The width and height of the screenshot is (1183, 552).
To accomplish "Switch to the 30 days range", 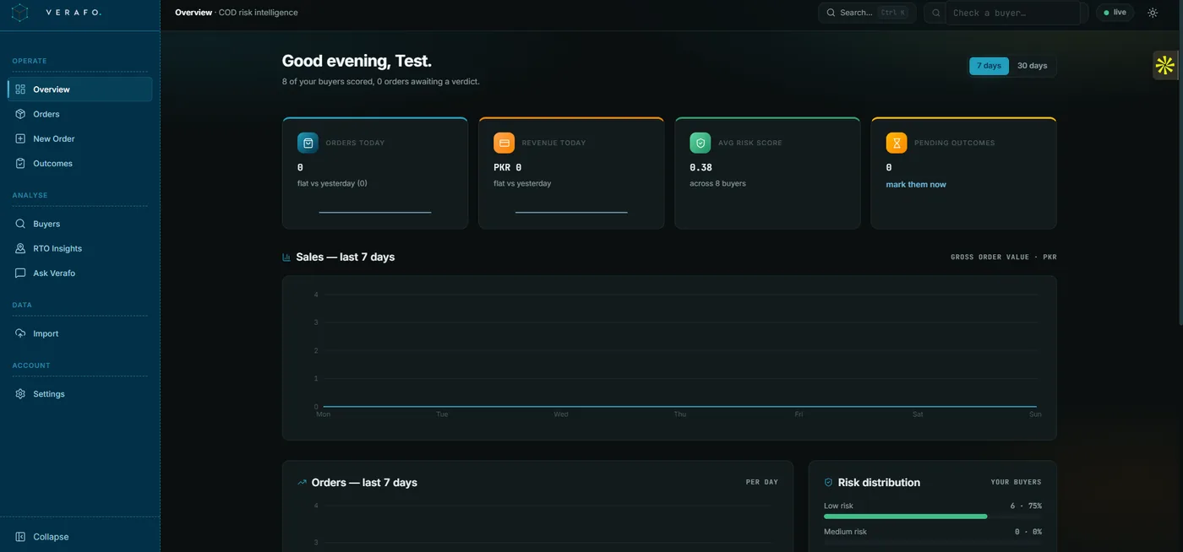I will click(x=1032, y=66).
